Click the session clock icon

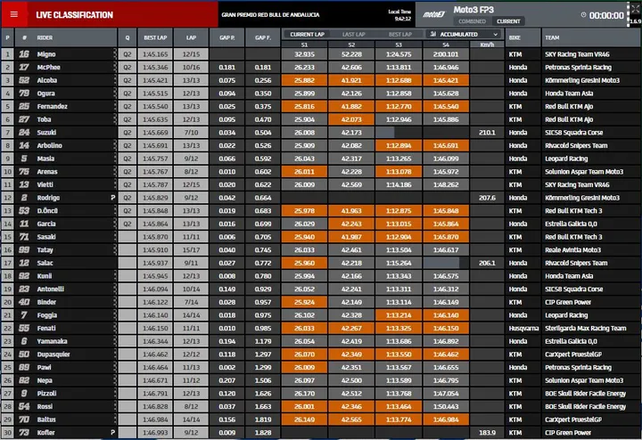click(583, 15)
